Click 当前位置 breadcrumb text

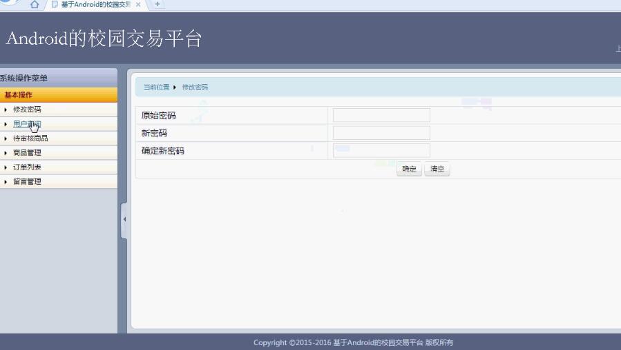(156, 87)
